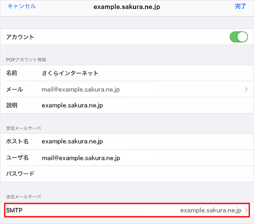Tap the POPアカウント情報 section header
Viewport: 254px width, 224px height.
click(26, 60)
